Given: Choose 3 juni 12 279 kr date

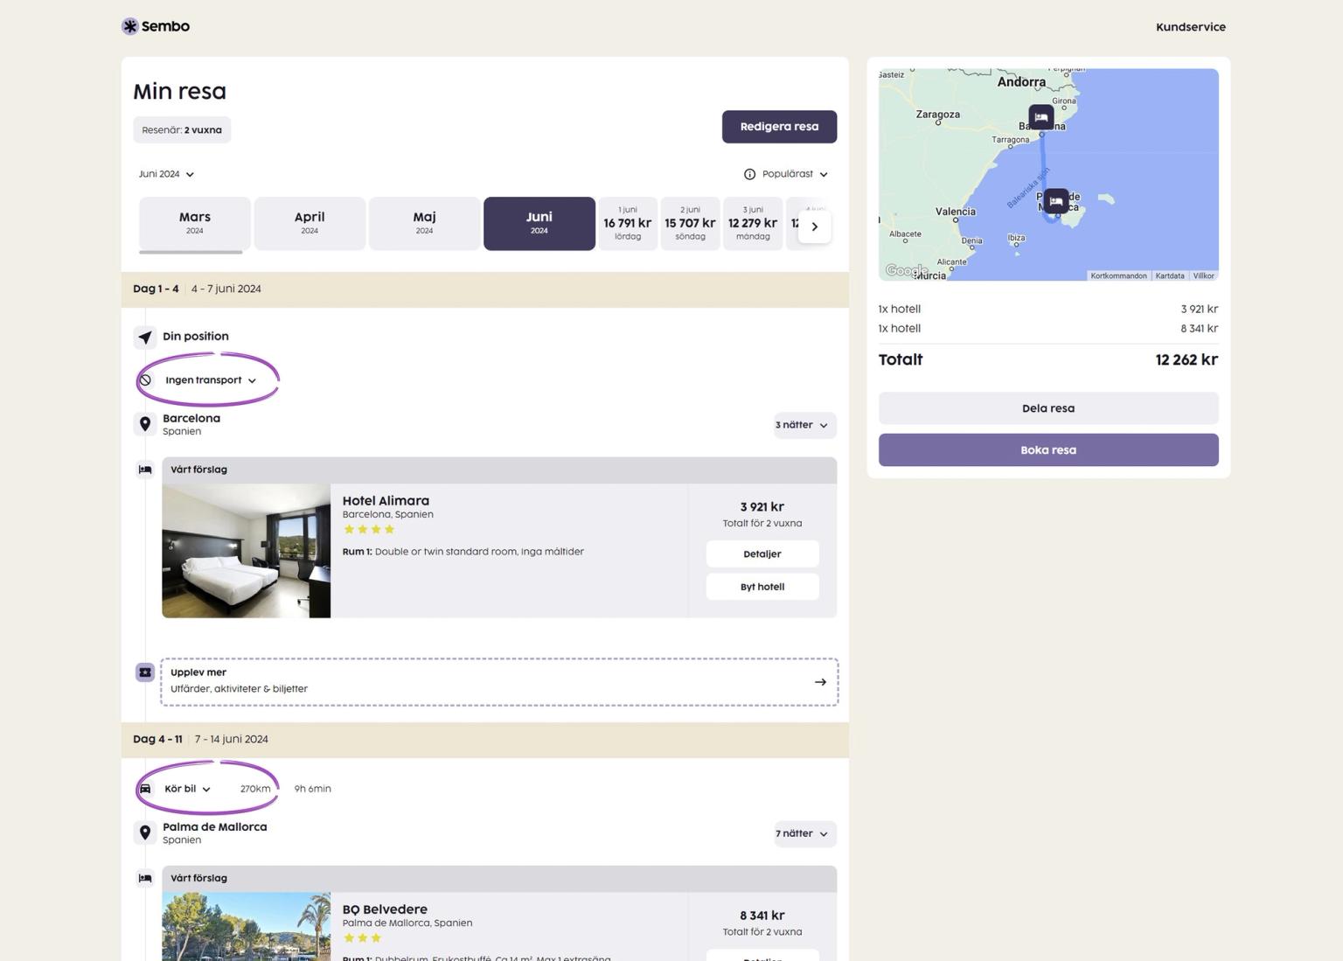Looking at the screenshot, I should pyautogui.click(x=753, y=224).
